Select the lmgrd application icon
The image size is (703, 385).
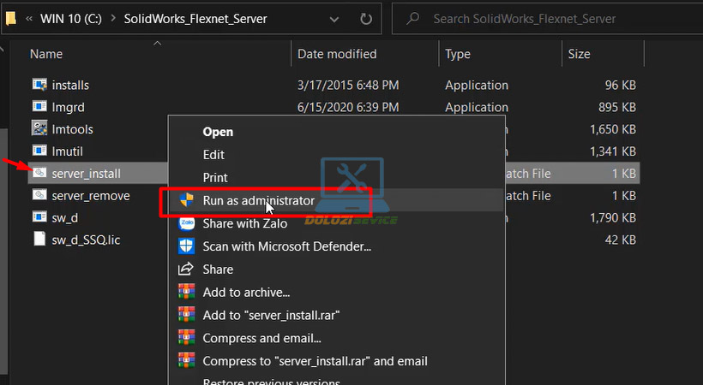click(x=39, y=107)
